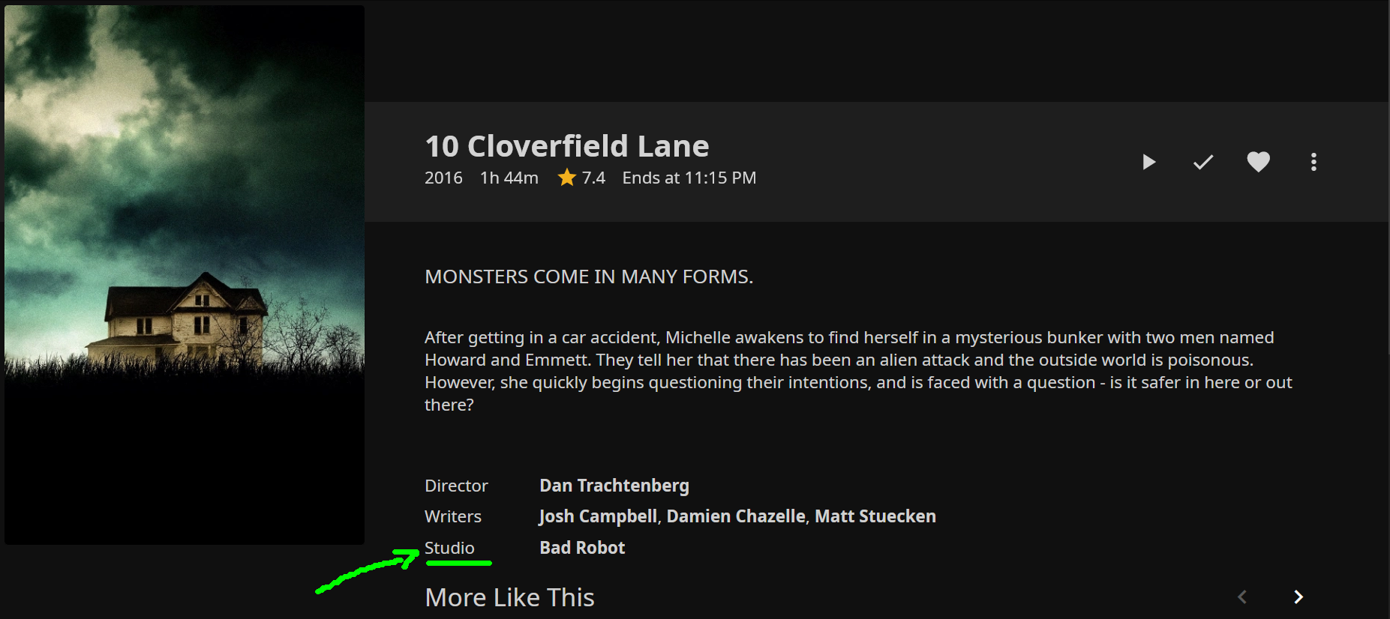The height and width of the screenshot is (619, 1390).
Task: Click the tagline "MONSTERS COME IN MANY FORMS."
Action: [x=589, y=277]
